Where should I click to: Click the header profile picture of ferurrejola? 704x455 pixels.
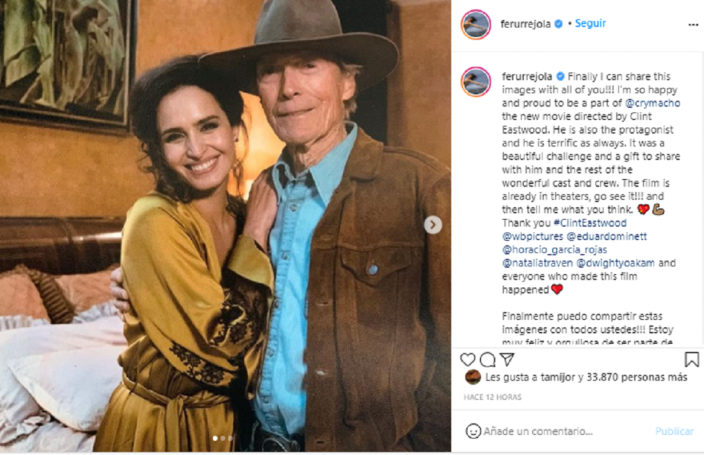[476, 24]
